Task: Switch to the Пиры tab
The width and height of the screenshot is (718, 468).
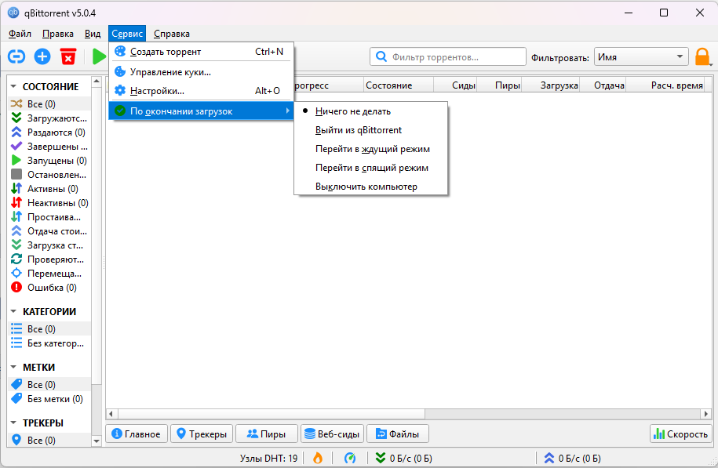Action: click(x=267, y=434)
